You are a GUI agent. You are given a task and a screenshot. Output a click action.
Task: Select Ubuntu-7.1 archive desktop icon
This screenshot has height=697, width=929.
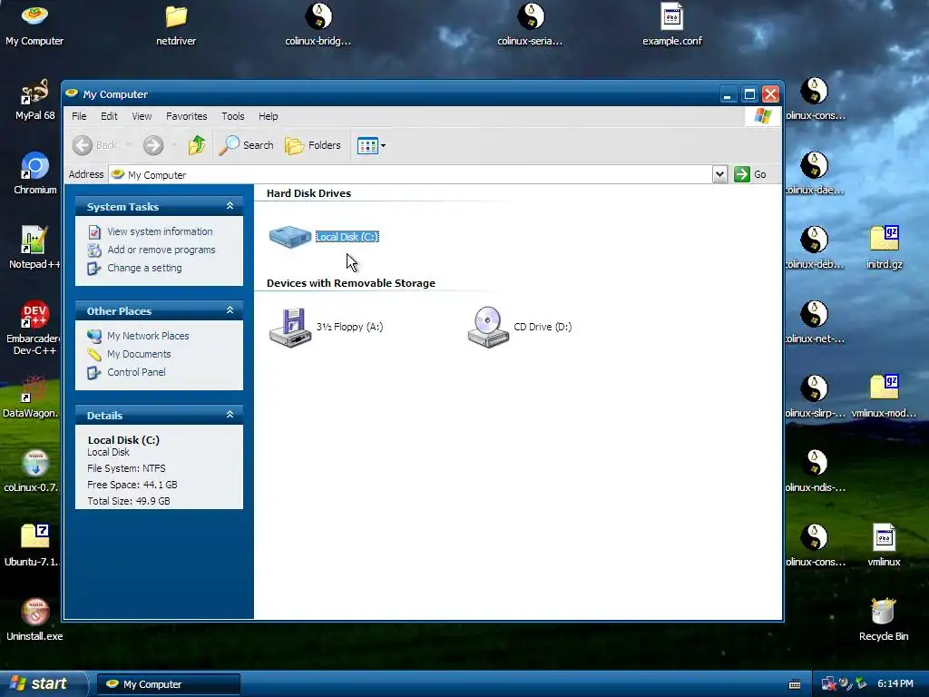[33, 545]
